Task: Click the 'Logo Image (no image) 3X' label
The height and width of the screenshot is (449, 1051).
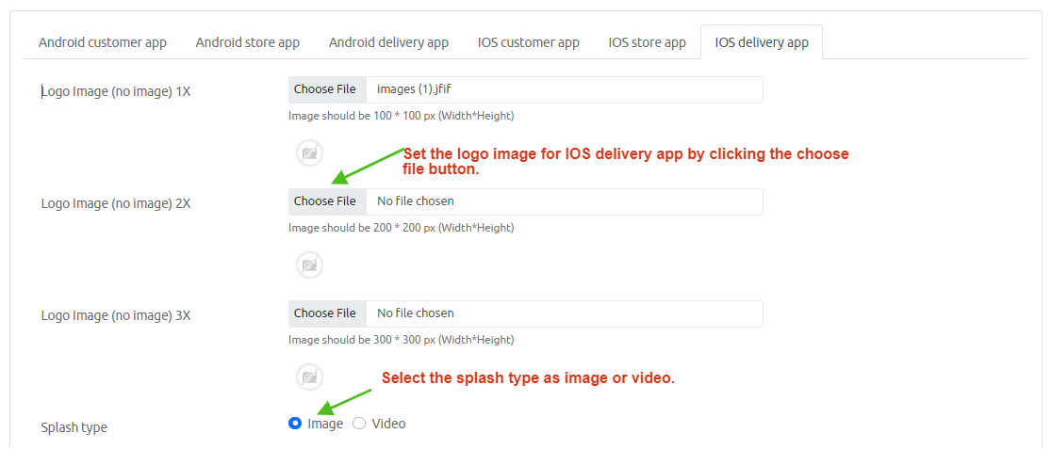Action: pyautogui.click(x=116, y=315)
